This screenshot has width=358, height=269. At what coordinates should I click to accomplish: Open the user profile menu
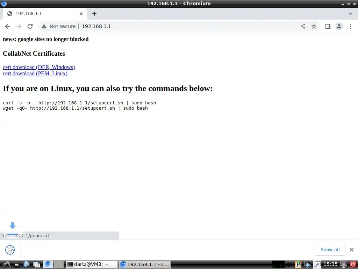[x=339, y=26]
